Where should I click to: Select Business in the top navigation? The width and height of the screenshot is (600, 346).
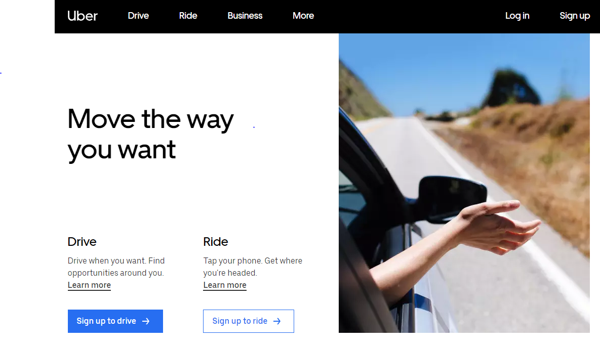coord(245,16)
